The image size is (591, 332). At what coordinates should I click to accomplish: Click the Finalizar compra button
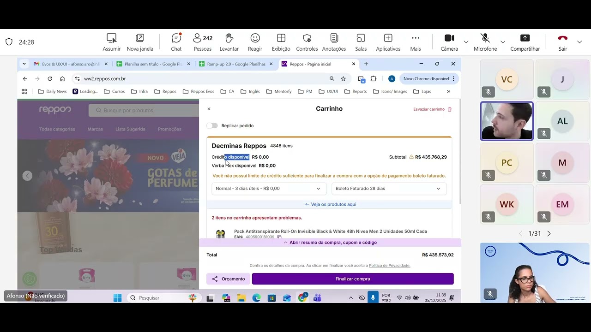point(353,279)
